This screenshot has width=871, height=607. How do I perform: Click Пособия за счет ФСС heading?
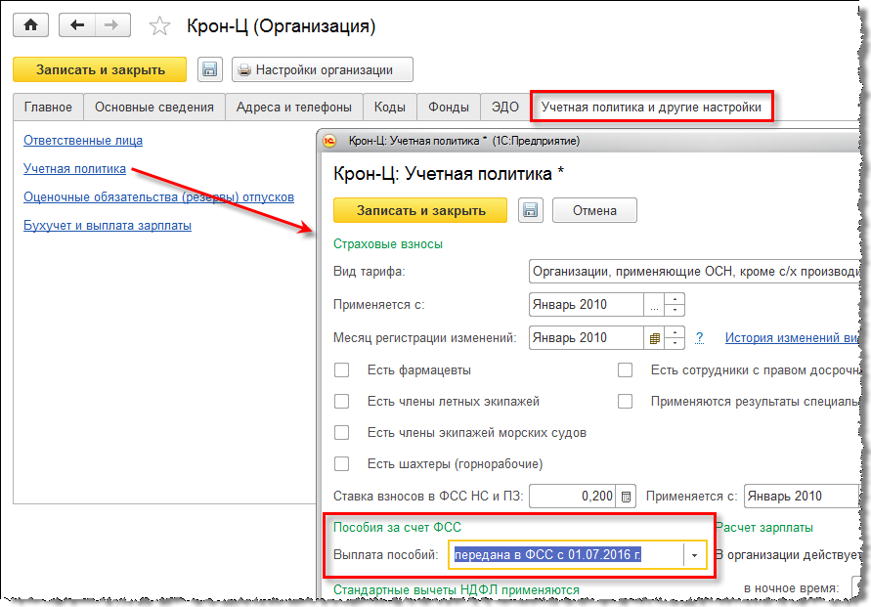point(397,527)
